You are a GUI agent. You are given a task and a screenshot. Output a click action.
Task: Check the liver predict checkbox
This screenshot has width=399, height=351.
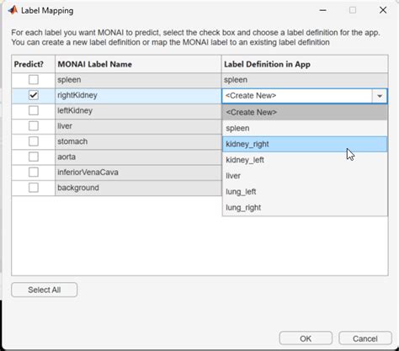click(34, 126)
